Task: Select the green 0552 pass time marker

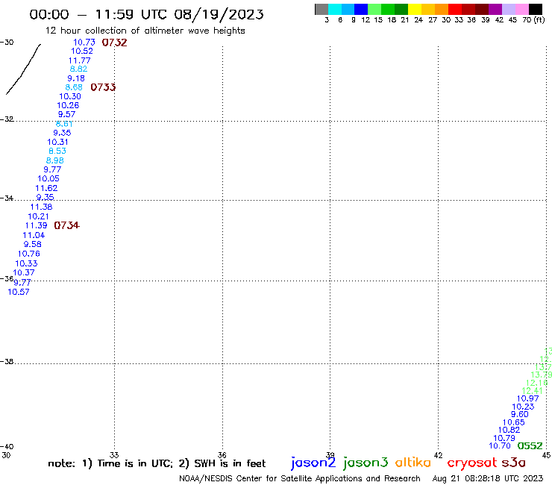Action: [530, 446]
